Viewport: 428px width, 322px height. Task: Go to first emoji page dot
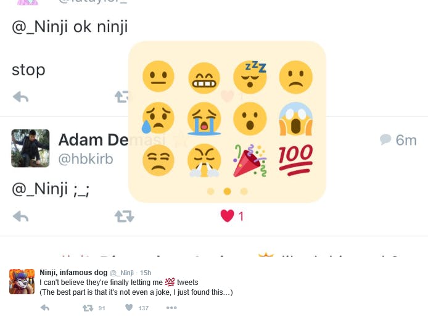coord(211,191)
